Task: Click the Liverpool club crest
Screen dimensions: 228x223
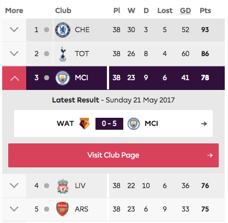Action: (63, 186)
